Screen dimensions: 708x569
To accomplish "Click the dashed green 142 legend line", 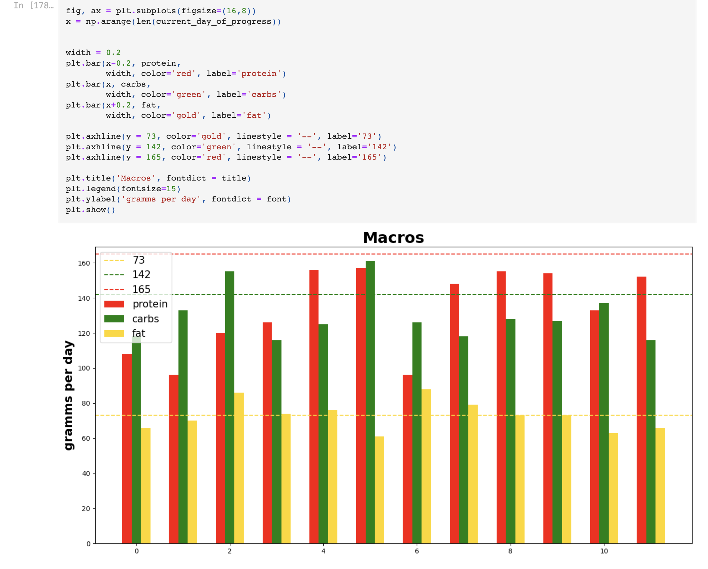I will pos(114,275).
